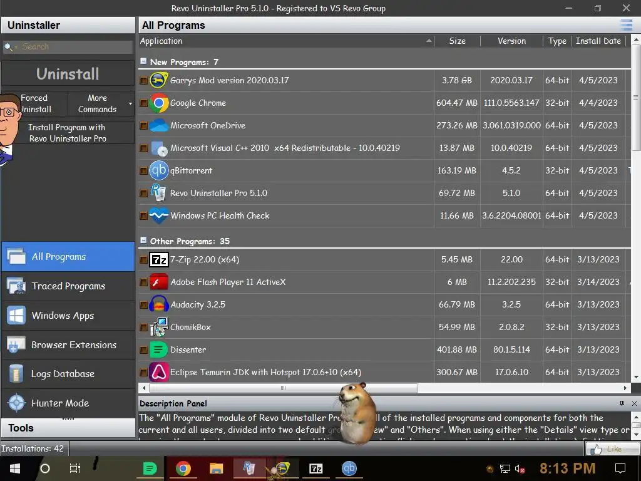The image size is (641, 481).
Task: Click the Google Chrome icon in the program list
Action: pos(158,103)
